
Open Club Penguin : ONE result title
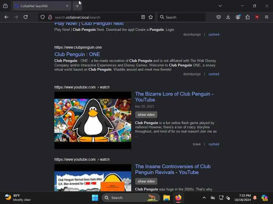[77, 54]
